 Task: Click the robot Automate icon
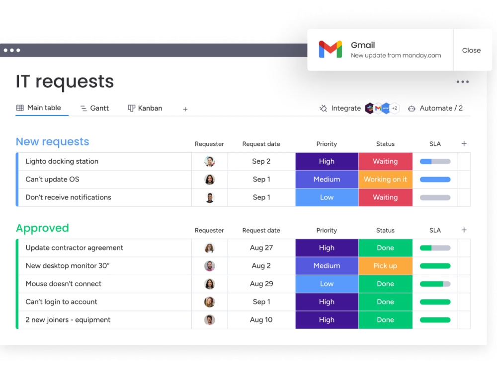(412, 109)
